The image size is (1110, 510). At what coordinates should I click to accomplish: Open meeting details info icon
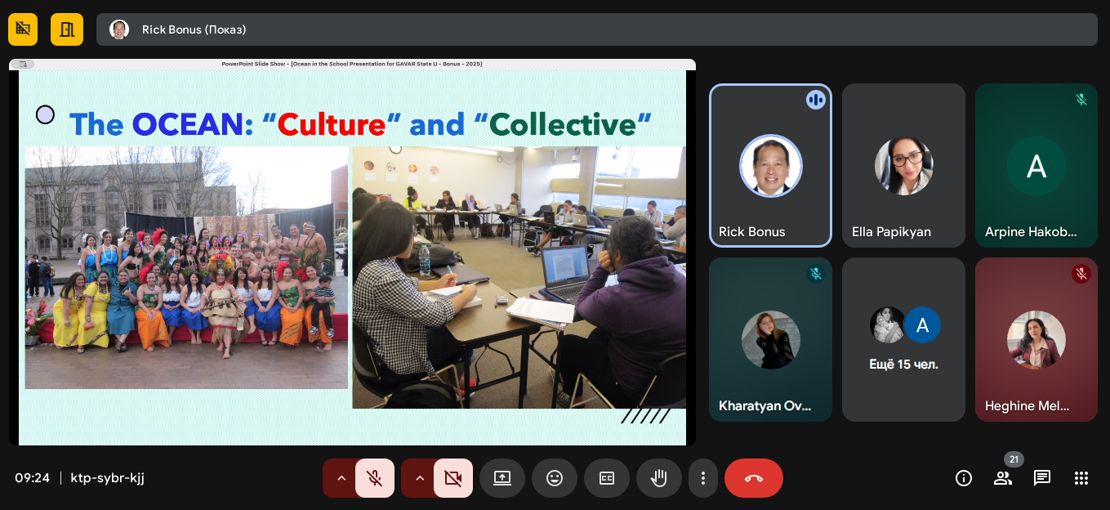(964, 478)
